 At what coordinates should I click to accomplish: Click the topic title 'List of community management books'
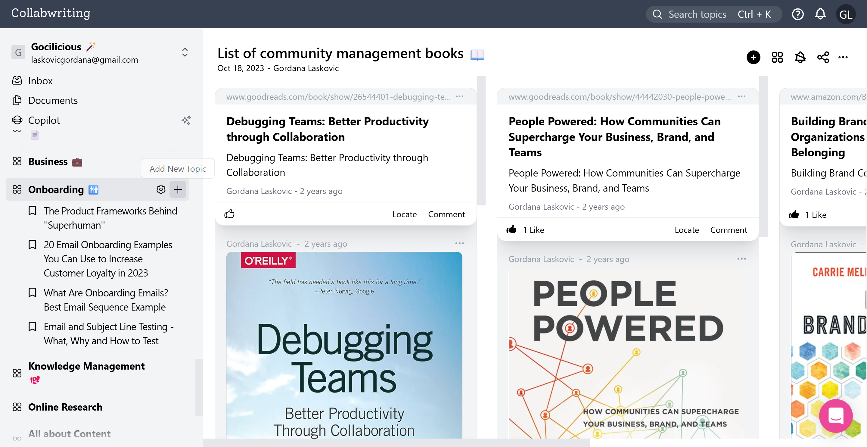340,53
